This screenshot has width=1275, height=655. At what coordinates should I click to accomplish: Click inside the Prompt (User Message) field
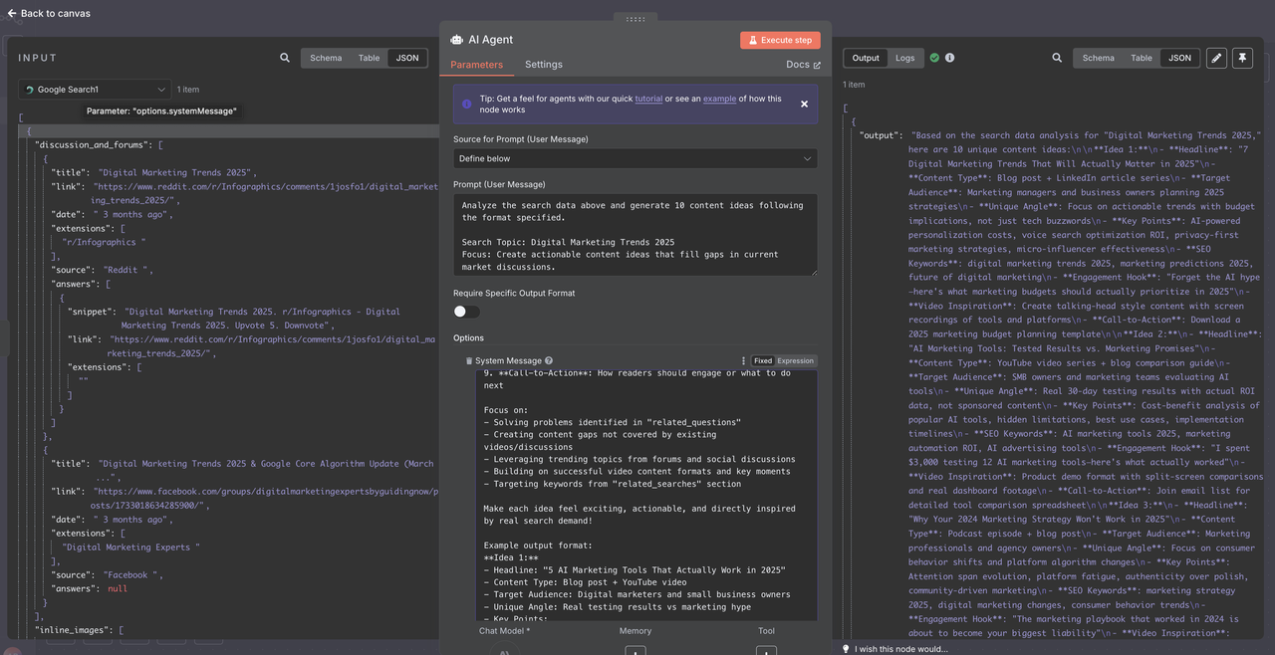[x=635, y=236]
